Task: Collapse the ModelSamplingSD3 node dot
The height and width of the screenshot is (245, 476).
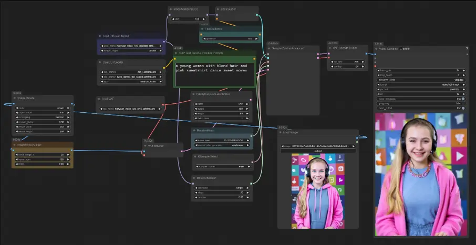Action: point(171,9)
